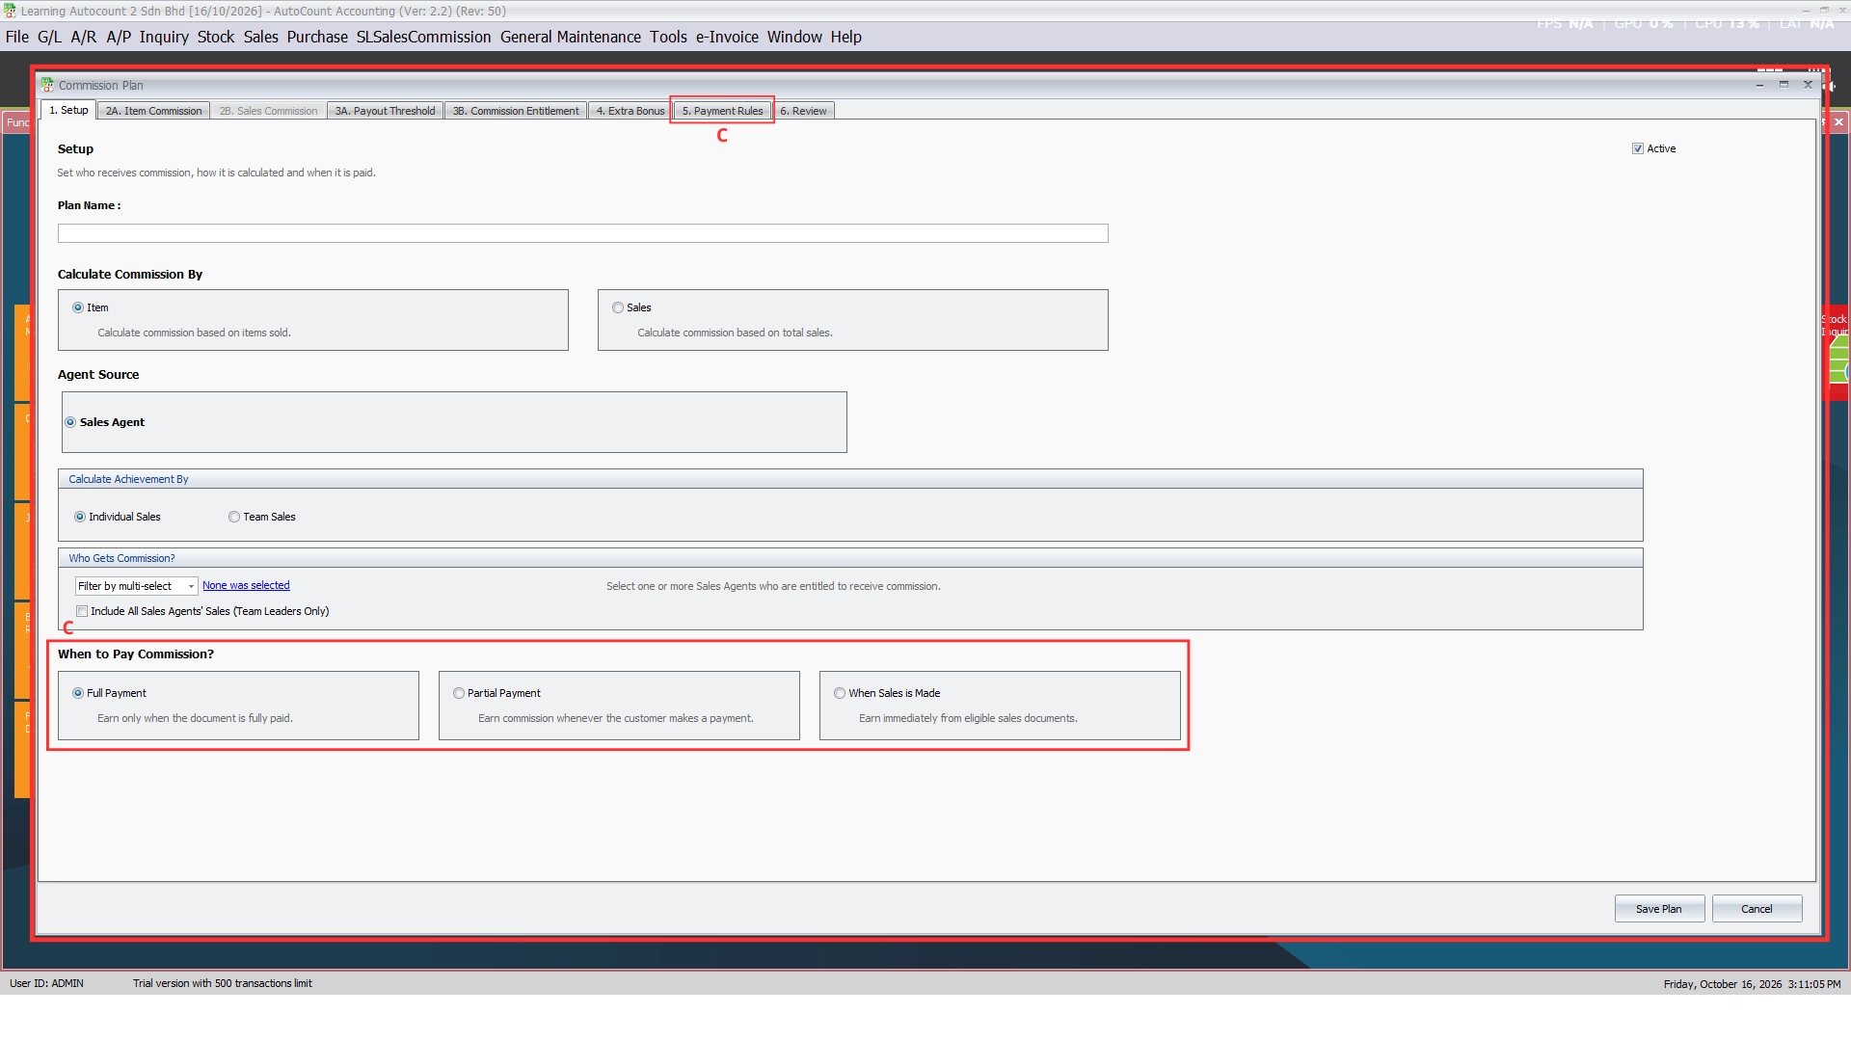Select When Sales is Made option

840,693
